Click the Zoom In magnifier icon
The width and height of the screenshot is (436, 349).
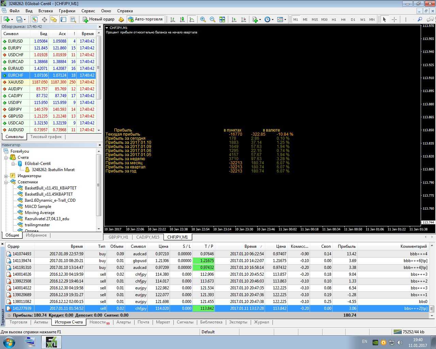tap(203, 19)
